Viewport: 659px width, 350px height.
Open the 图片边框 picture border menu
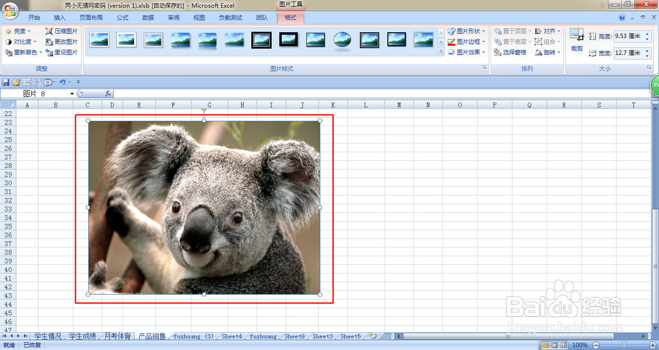point(466,41)
